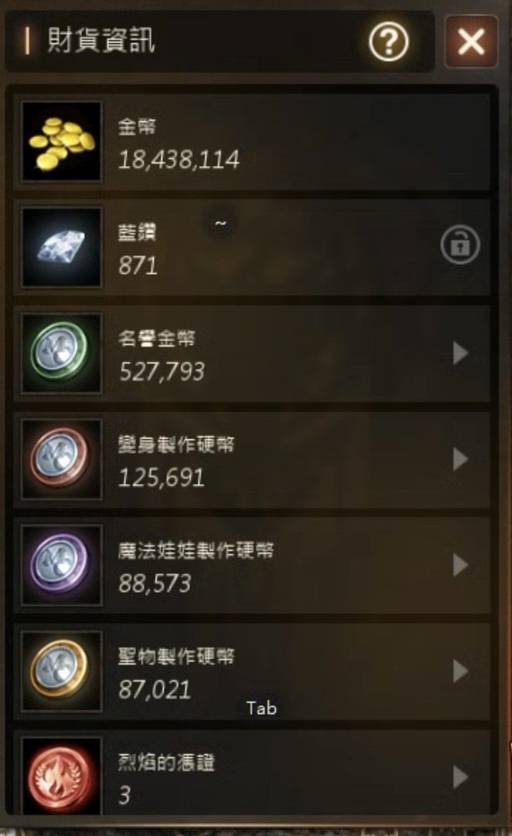Expand the 烈焰的憑證 row arrow

(x=460, y=777)
